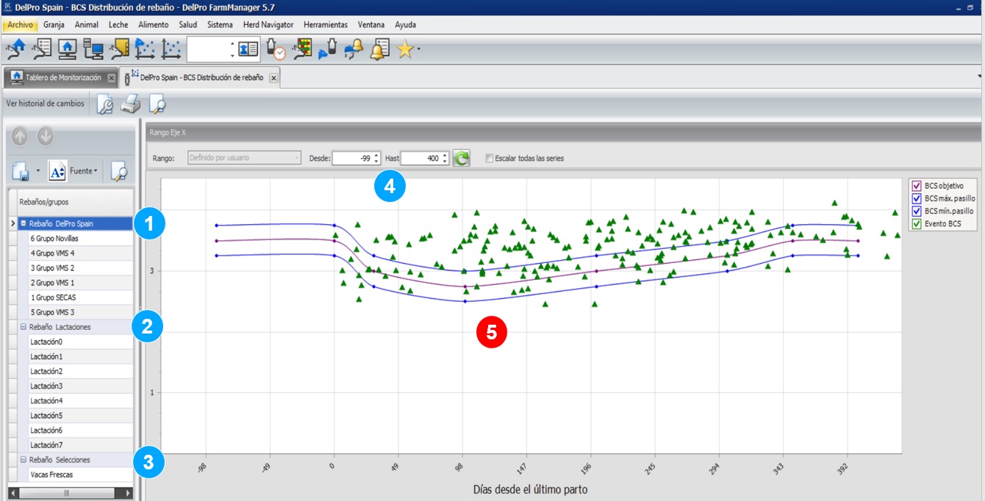
Task: Collapse Rebaño Selecciones tree group
Action: 23,460
